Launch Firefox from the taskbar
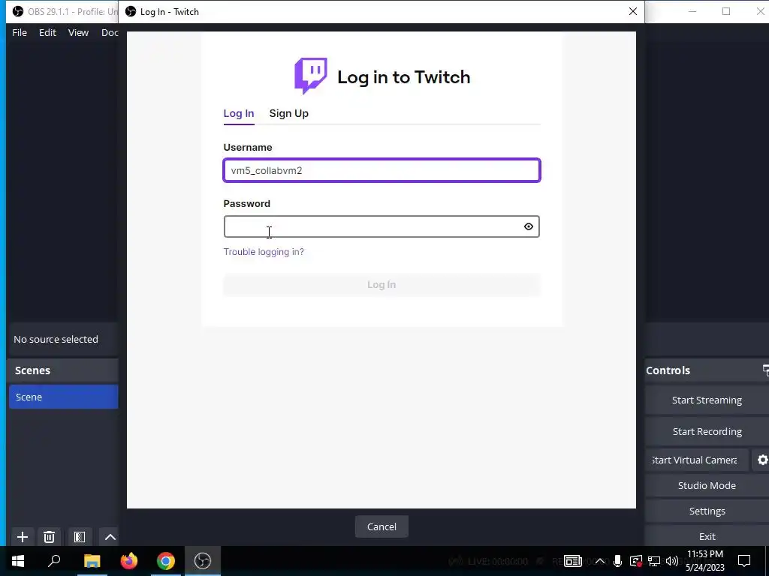 pos(129,561)
